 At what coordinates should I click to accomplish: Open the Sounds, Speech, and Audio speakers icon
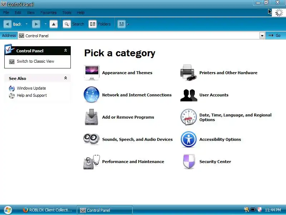tap(92, 139)
